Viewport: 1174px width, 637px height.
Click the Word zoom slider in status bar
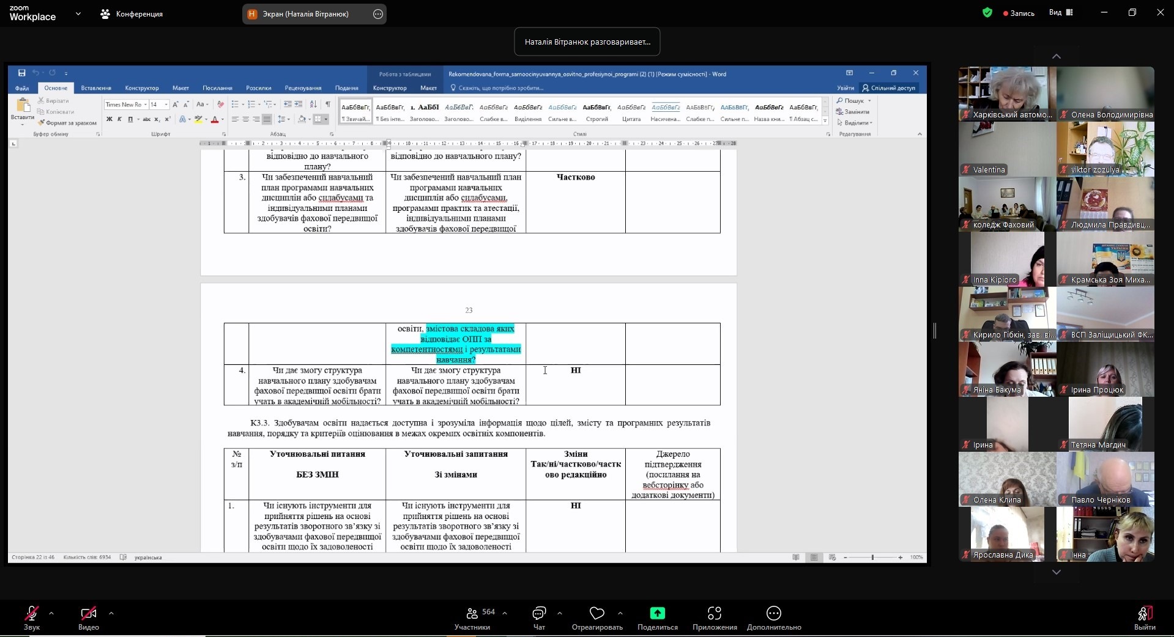click(x=872, y=558)
